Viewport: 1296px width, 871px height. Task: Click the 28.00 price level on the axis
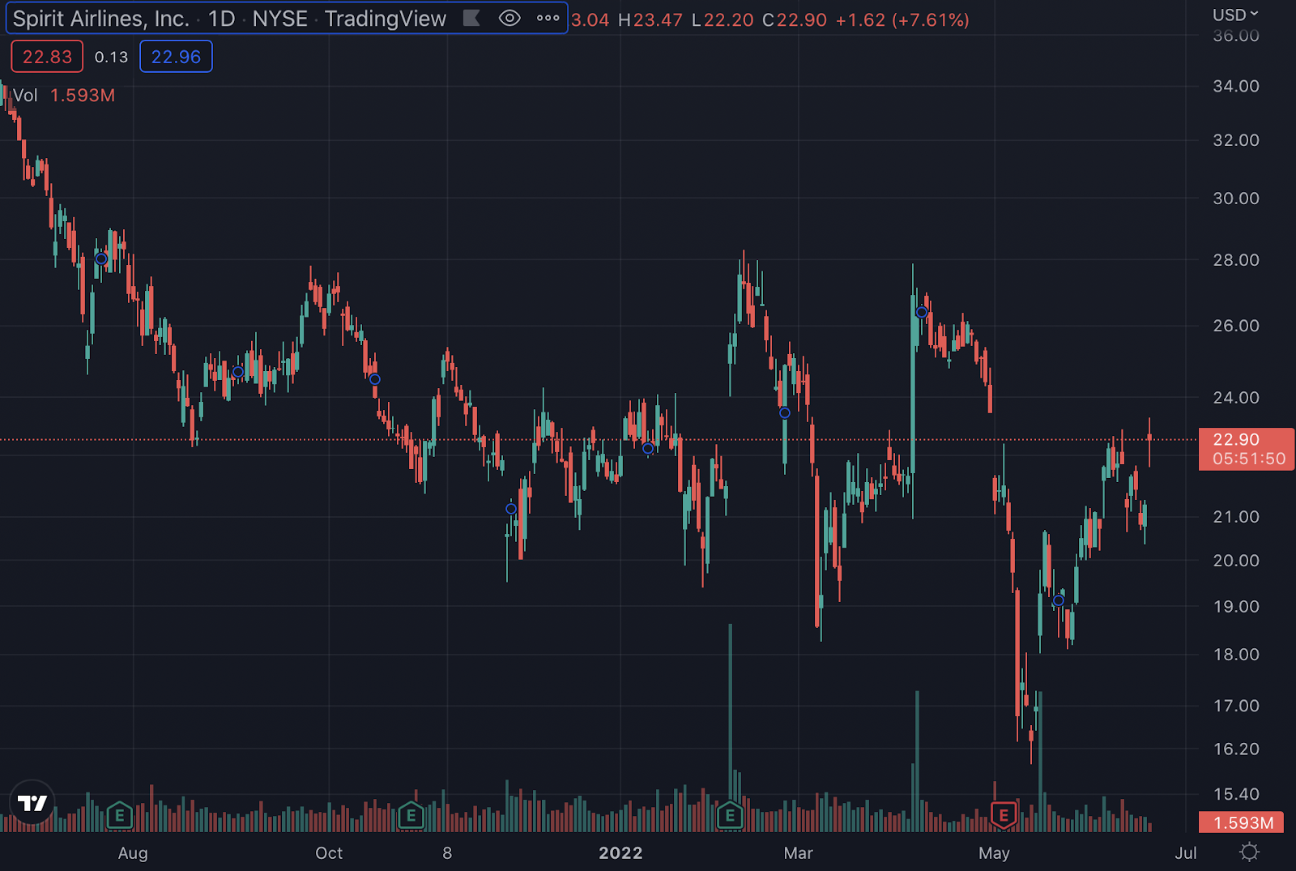1236,260
